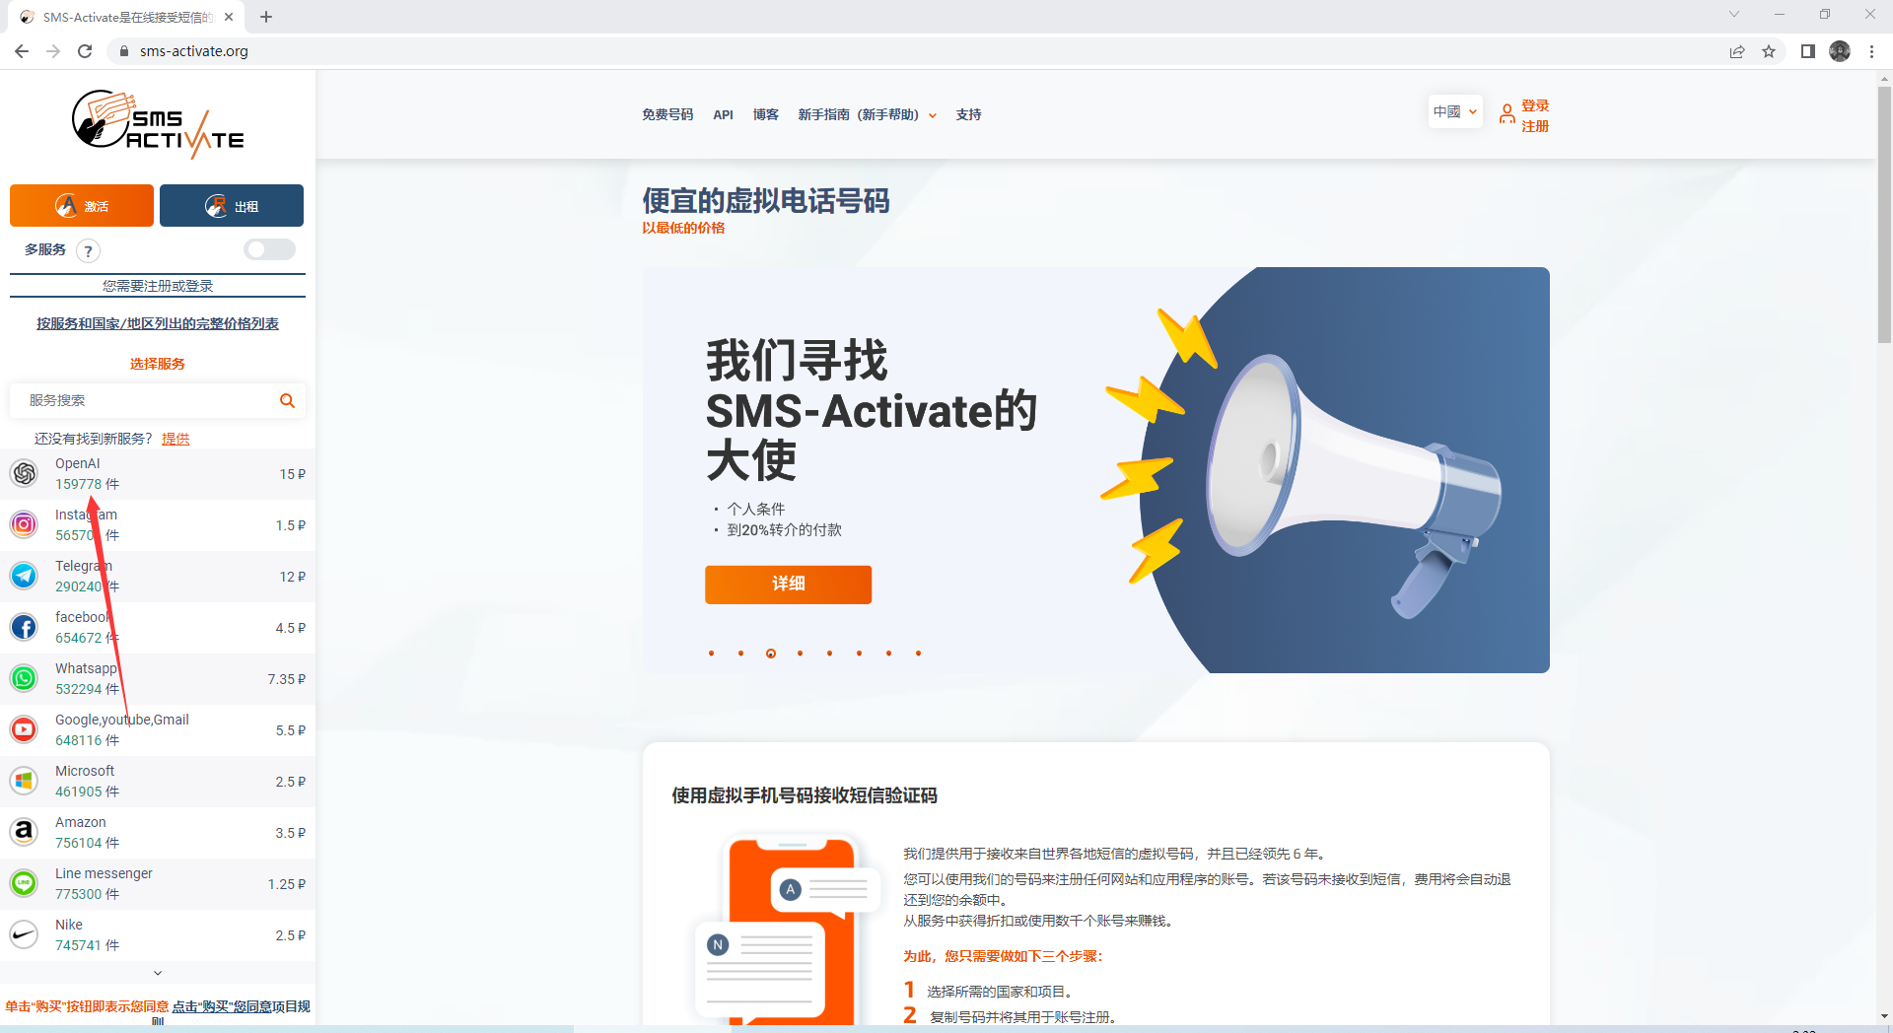Select the Microsoft service icon
The height and width of the screenshot is (1033, 1893).
24,781
